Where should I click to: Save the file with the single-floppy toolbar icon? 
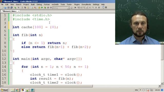(x=8, y=8)
